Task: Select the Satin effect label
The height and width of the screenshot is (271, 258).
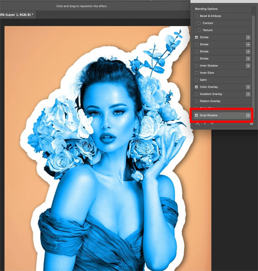Action: pyautogui.click(x=203, y=80)
